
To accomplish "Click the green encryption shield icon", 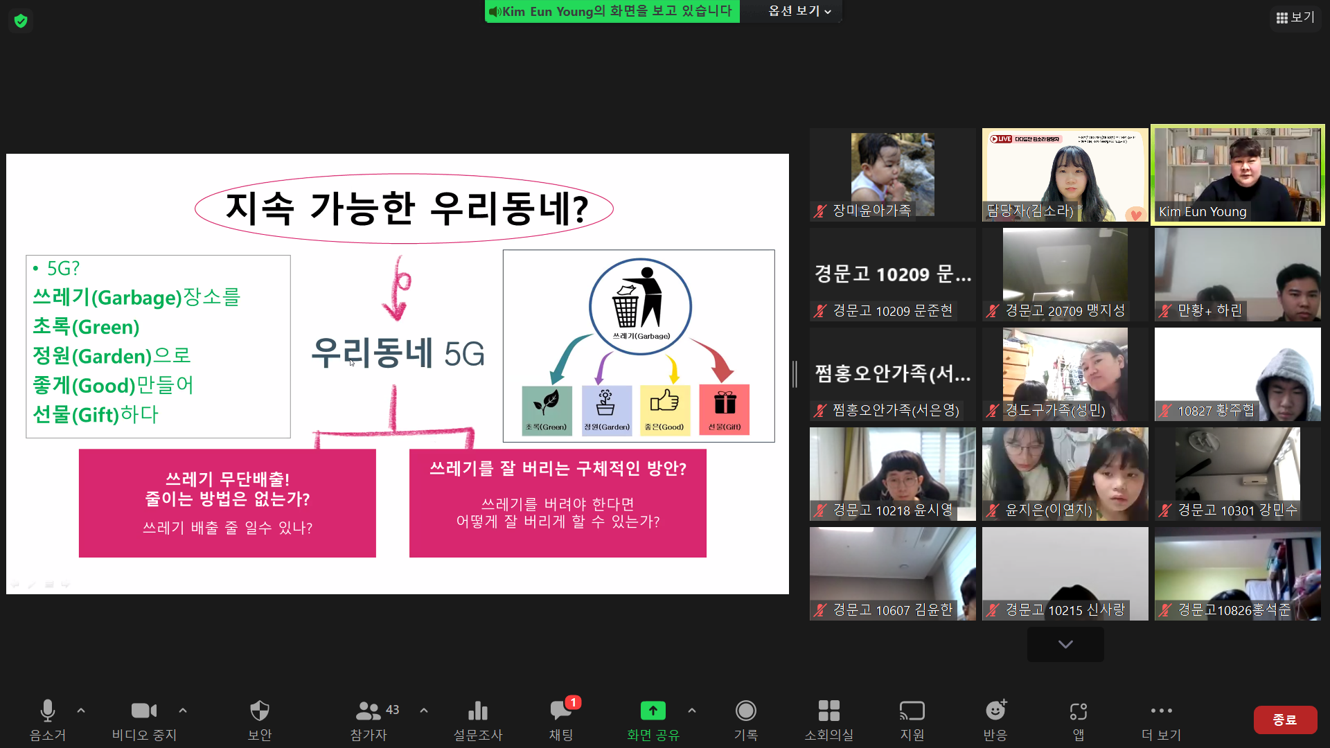I will (x=21, y=21).
